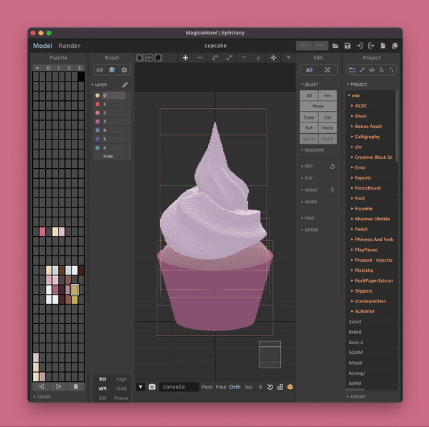Expand the MOVE section

[x=309, y=190]
